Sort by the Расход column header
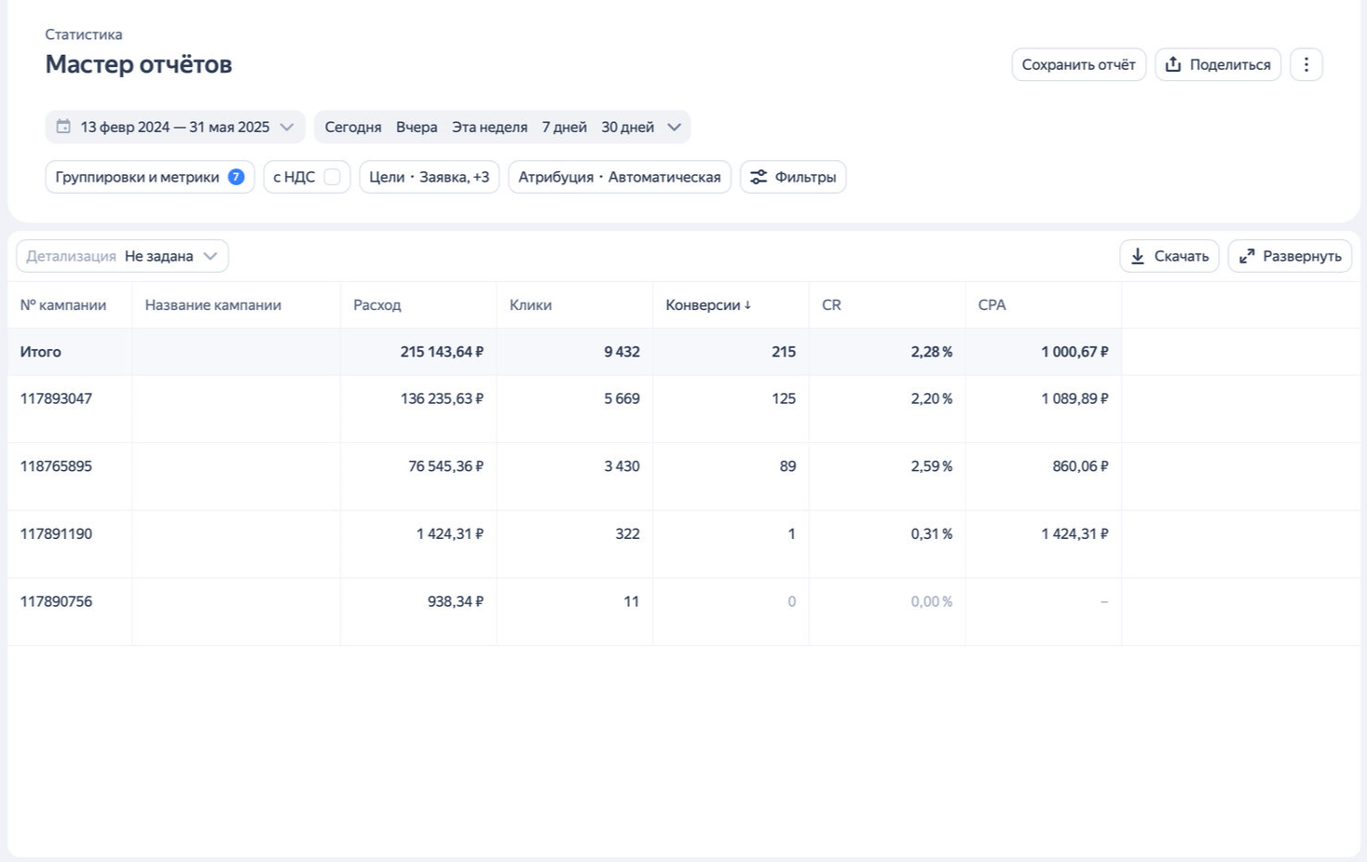The image size is (1367, 862). click(x=376, y=305)
